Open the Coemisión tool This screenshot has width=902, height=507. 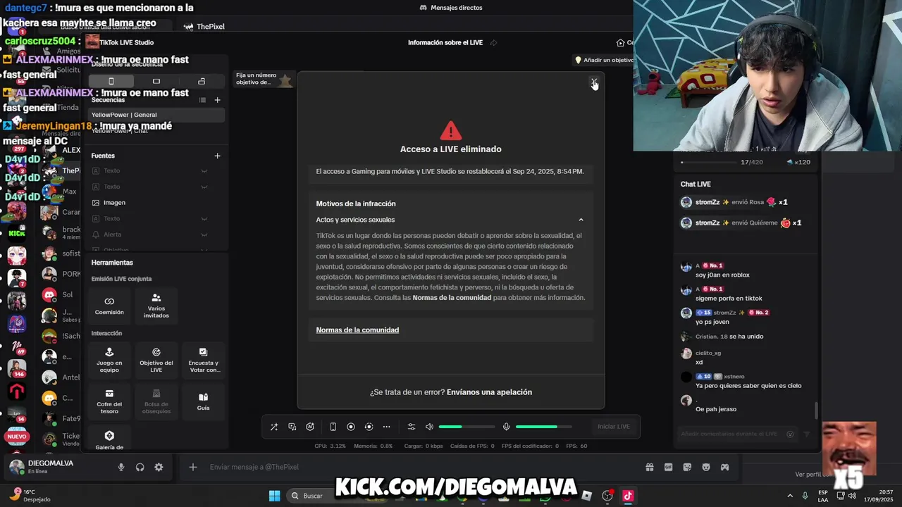coord(109,306)
